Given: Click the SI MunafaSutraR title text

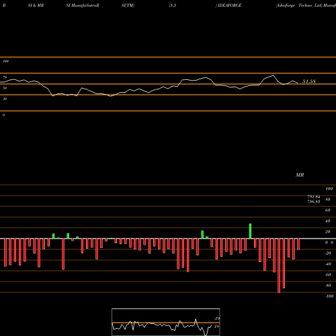Looking at the screenshot, I should coord(83,5).
